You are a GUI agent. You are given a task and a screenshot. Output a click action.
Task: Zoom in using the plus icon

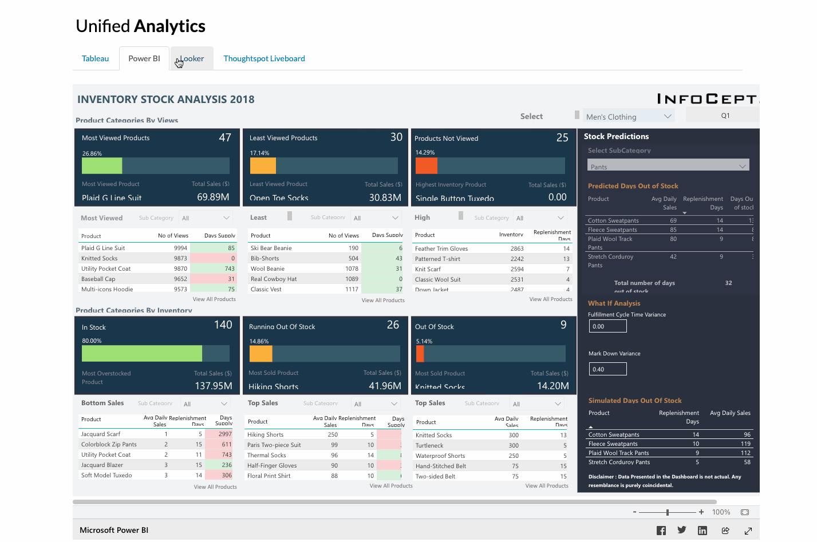[x=701, y=512]
